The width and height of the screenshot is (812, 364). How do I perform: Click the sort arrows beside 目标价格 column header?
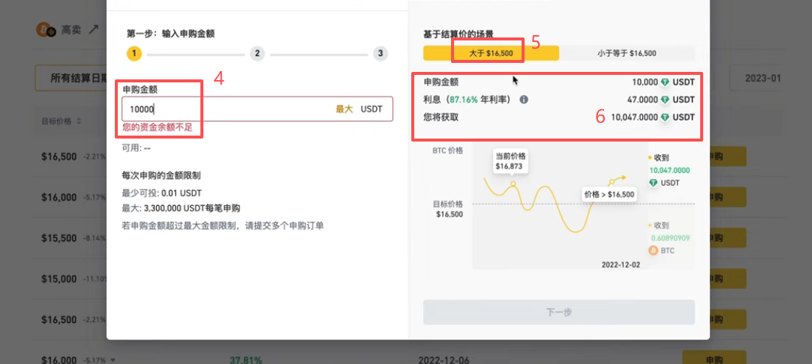pyautogui.click(x=79, y=121)
